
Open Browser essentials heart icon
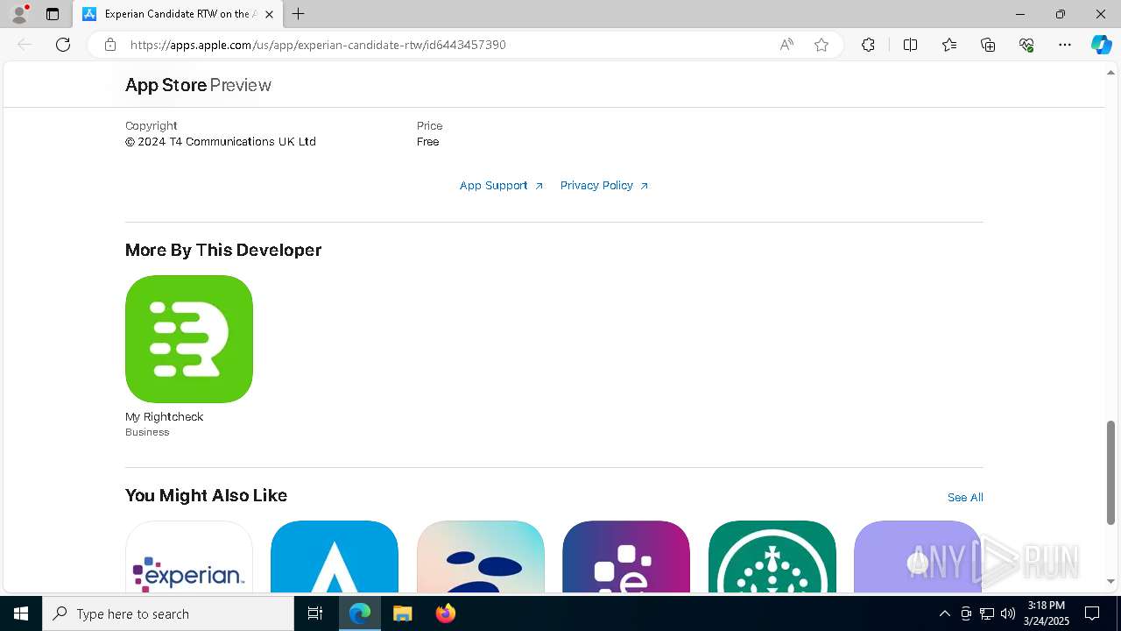(1026, 45)
